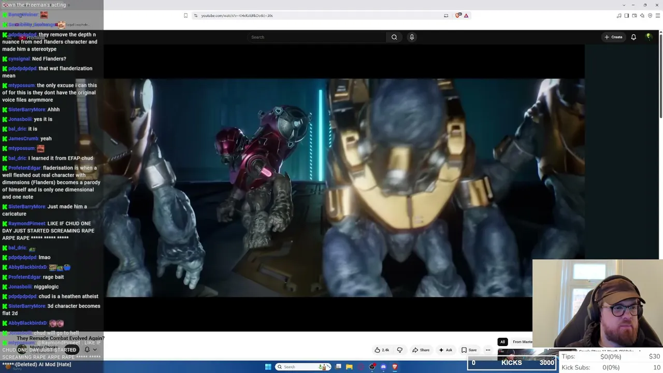This screenshot has height=373, width=663.
Task: Expand the subscription notification bell dropdown
Action: (91, 350)
